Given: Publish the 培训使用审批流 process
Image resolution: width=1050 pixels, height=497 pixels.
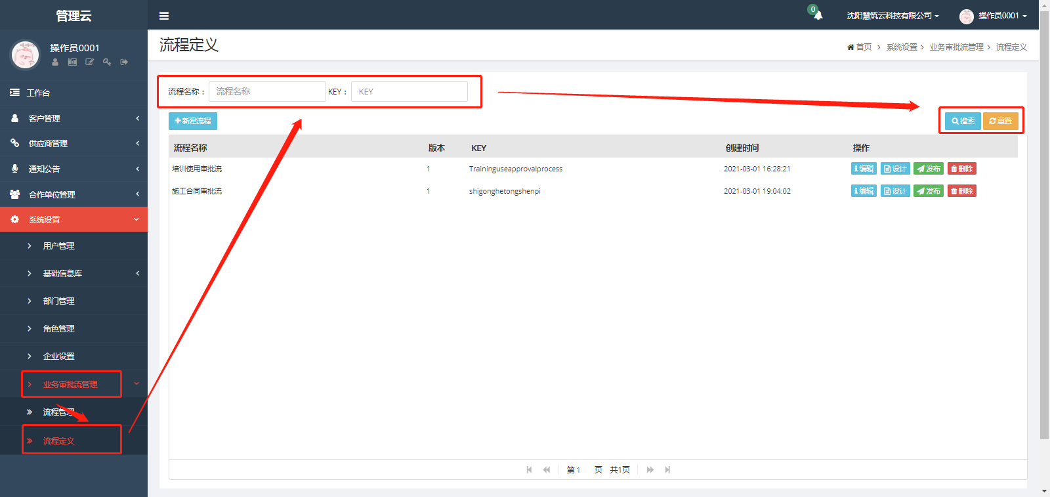Looking at the screenshot, I should tap(929, 169).
